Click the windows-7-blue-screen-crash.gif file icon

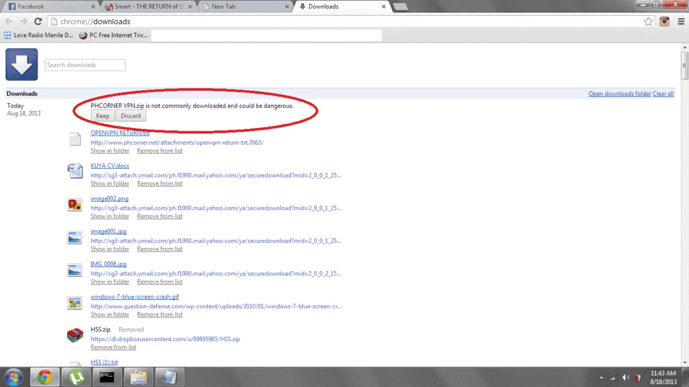75,303
